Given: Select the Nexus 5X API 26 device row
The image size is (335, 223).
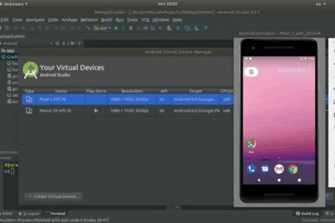Looking at the screenshot, I should coord(127,110).
